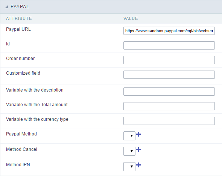222x176 pixels.
Task: Click the Order number label
Action: pos(20,58)
